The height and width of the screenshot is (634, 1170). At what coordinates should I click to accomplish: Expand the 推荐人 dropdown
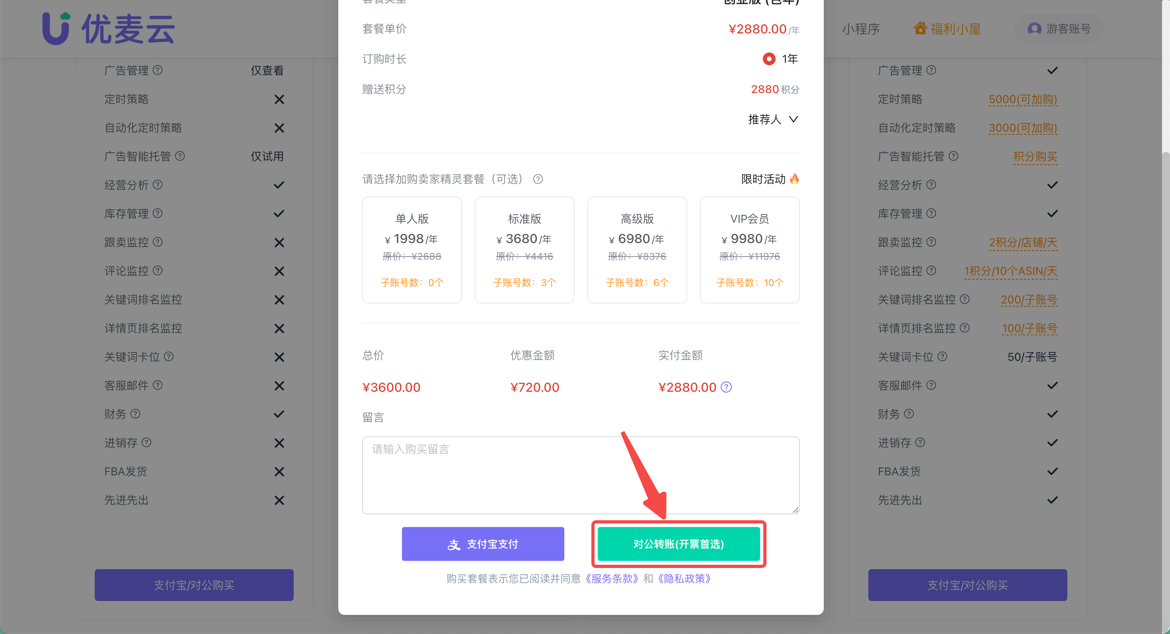pos(773,119)
